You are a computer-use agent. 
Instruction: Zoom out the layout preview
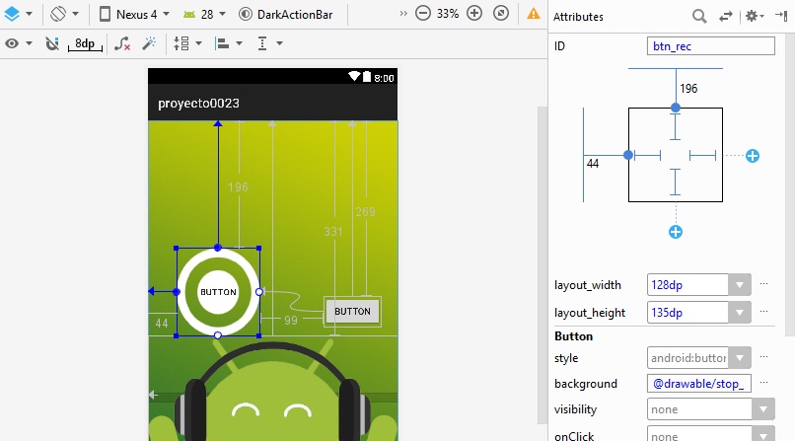tap(422, 15)
